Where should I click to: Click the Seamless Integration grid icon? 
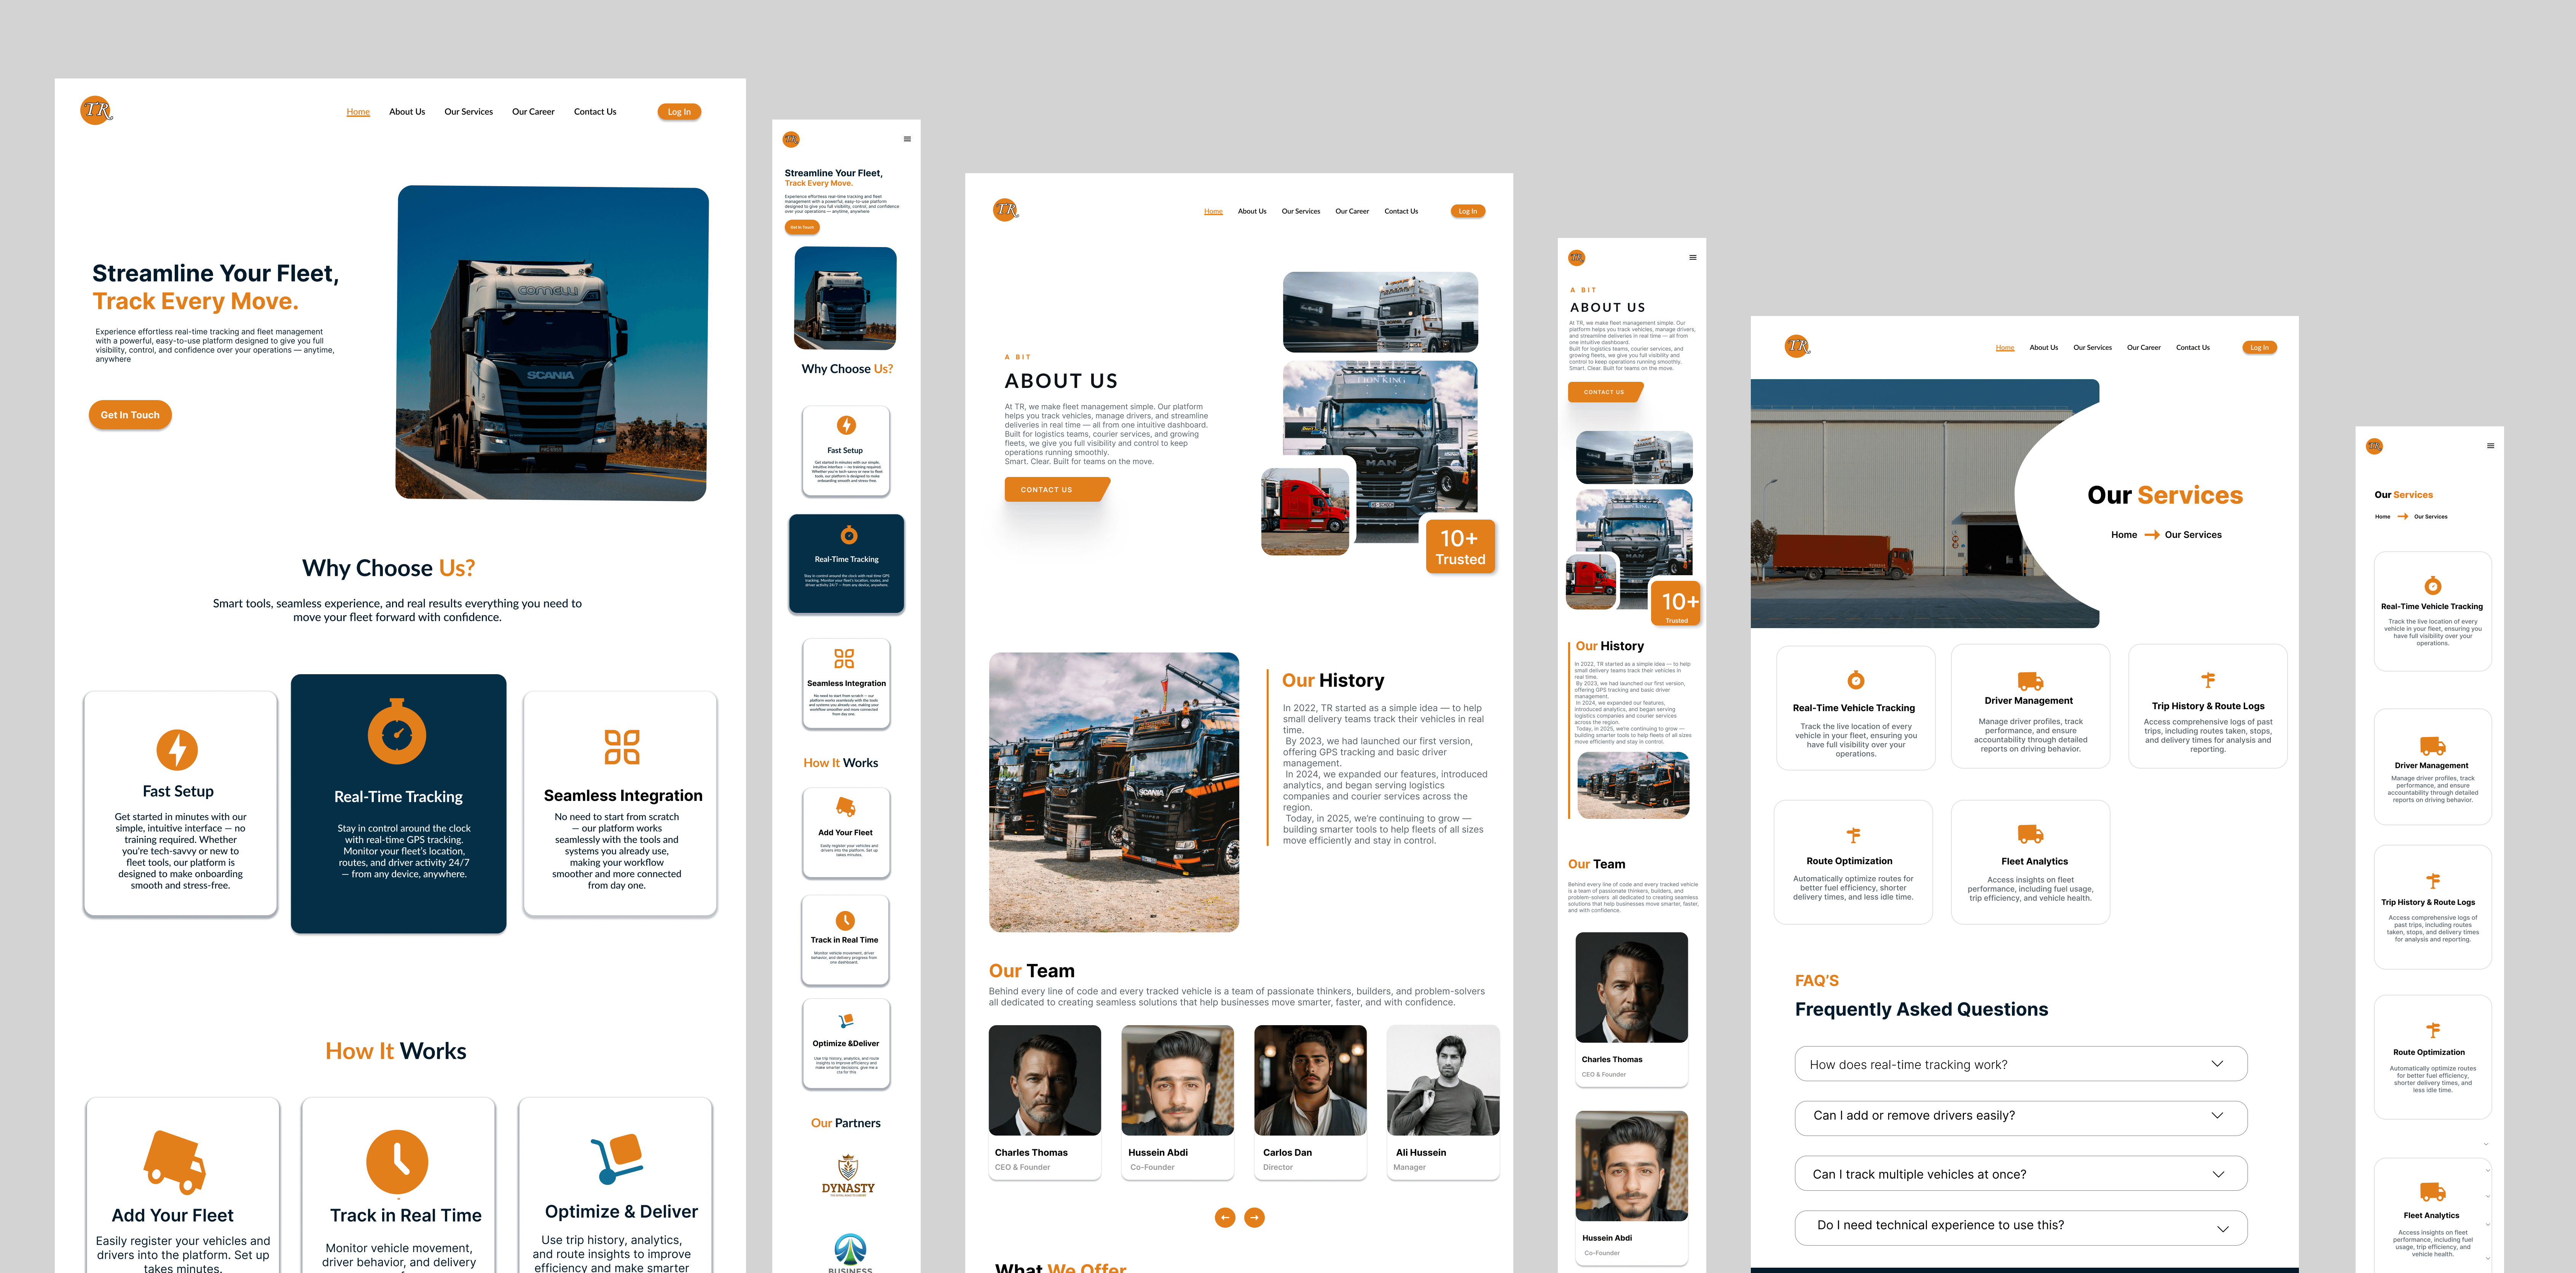coord(622,746)
